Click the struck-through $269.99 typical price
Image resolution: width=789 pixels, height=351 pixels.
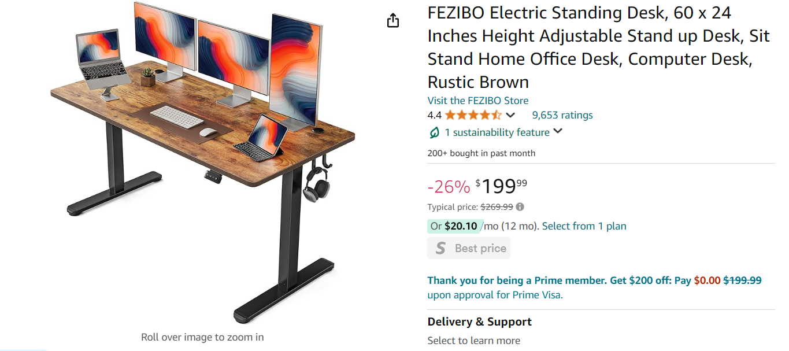click(497, 207)
